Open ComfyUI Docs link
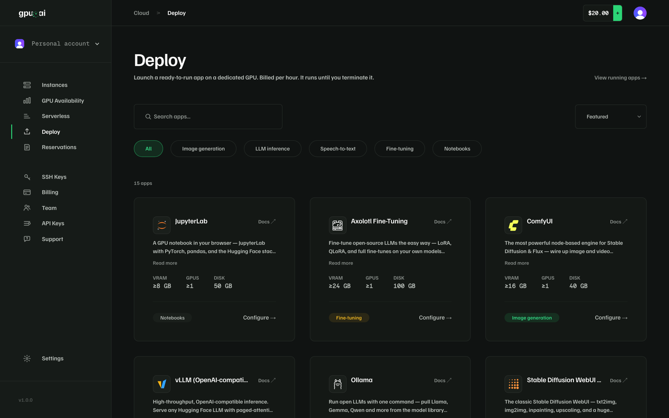 click(x=618, y=222)
